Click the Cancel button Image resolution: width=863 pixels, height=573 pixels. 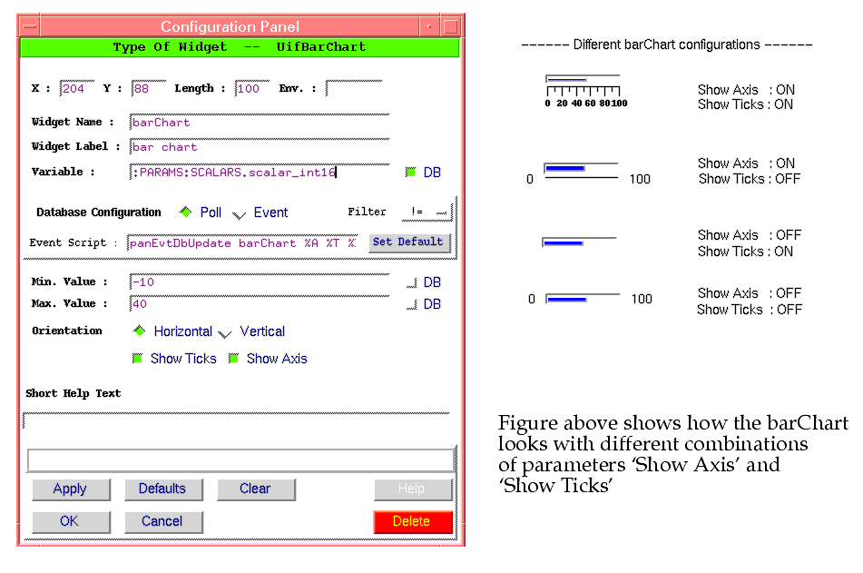pos(162,522)
